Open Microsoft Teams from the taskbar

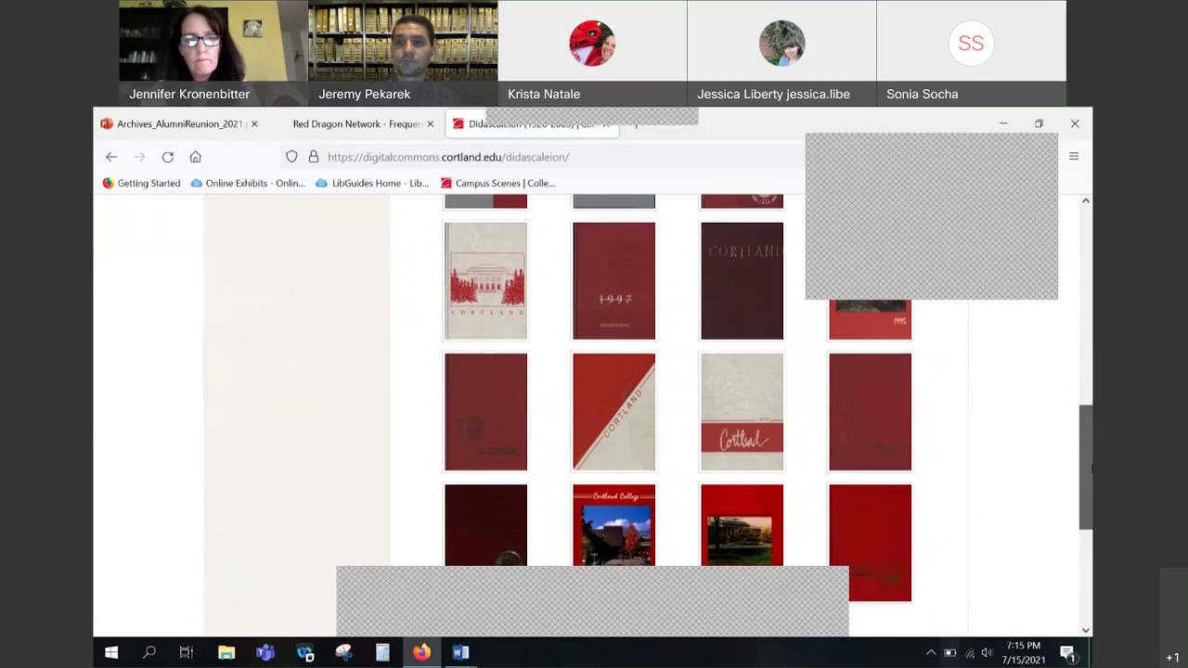click(265, 652)
